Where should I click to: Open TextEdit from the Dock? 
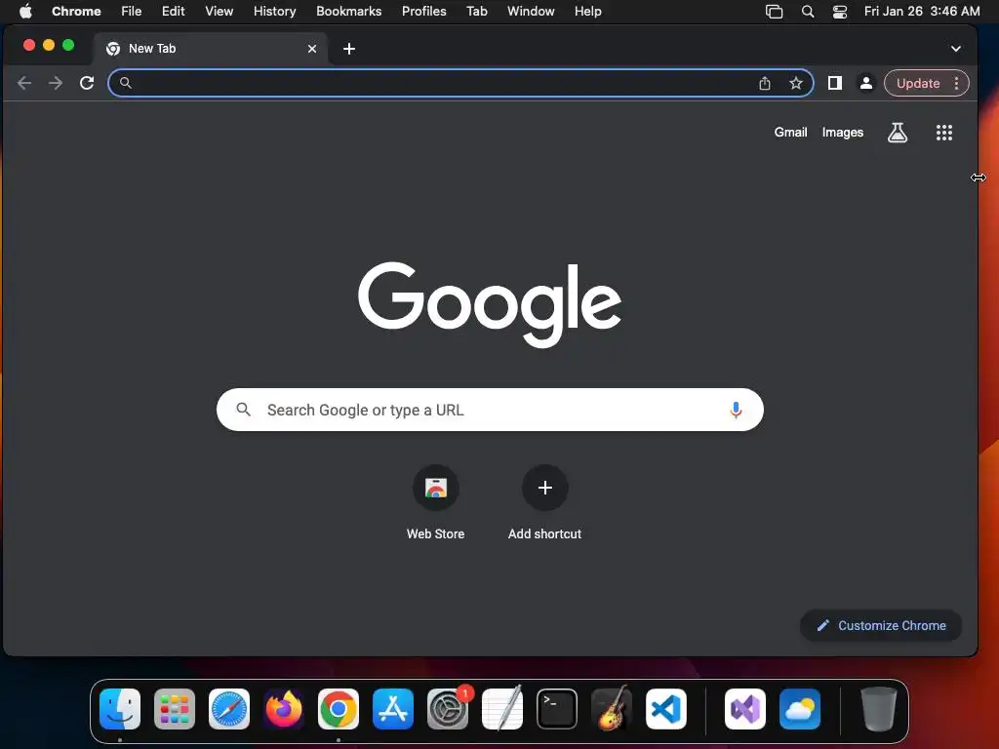pyautogui.click(x=502, y=709)
